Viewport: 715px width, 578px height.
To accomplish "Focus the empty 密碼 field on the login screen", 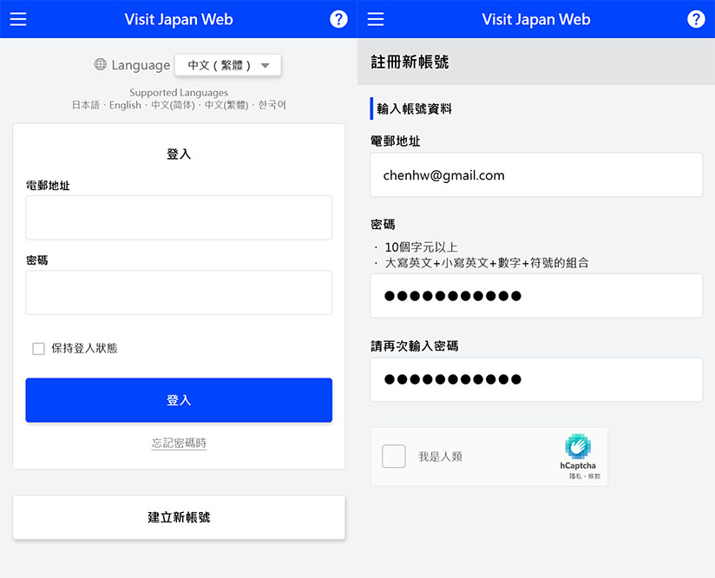I will 179,292.
